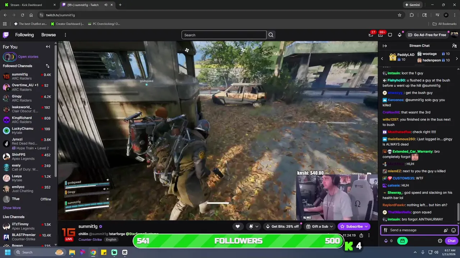Viewport: 460px width, 258px height.
Task: Click the address bar URL twitch.tv/summit1g
Action: (x=60, y=15)
